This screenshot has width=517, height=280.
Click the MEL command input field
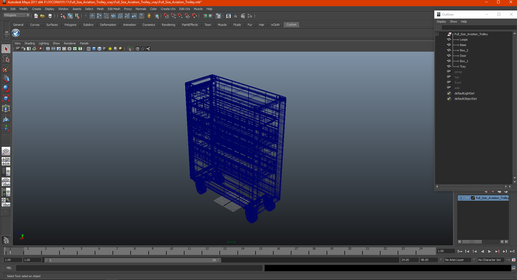139,268
